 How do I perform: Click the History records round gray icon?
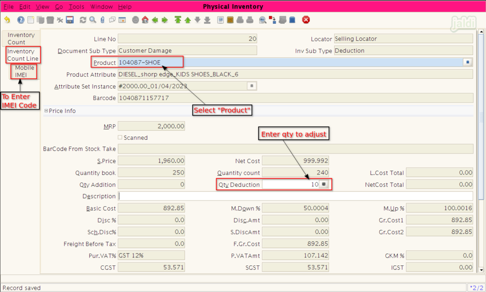coord(135,20)
